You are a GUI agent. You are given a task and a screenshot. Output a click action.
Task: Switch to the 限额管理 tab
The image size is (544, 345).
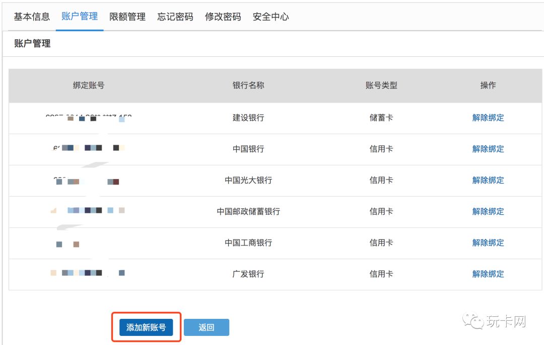coord(127,17)
